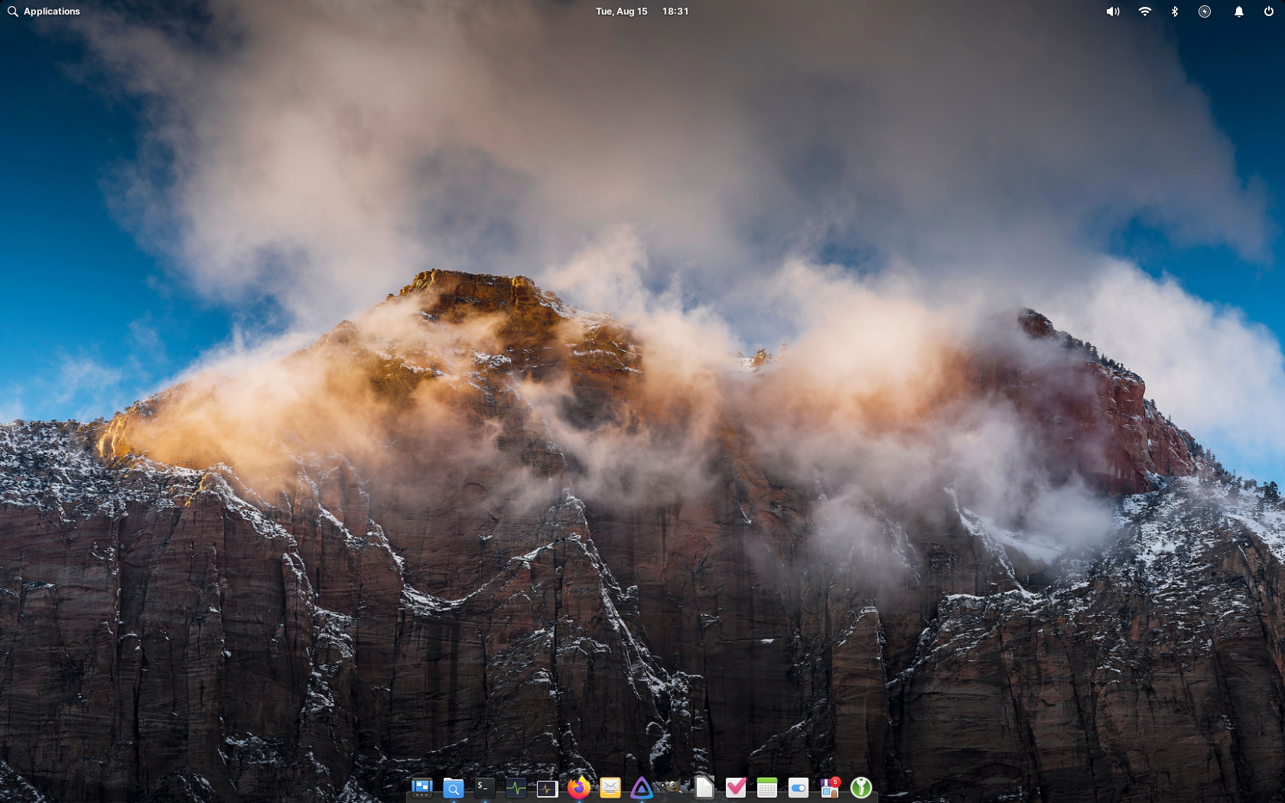This screenshot has height=803, width=1285.
Task: Open the Bluetooth indicator
Action: pyautogui.click(x=1175, y=11)
